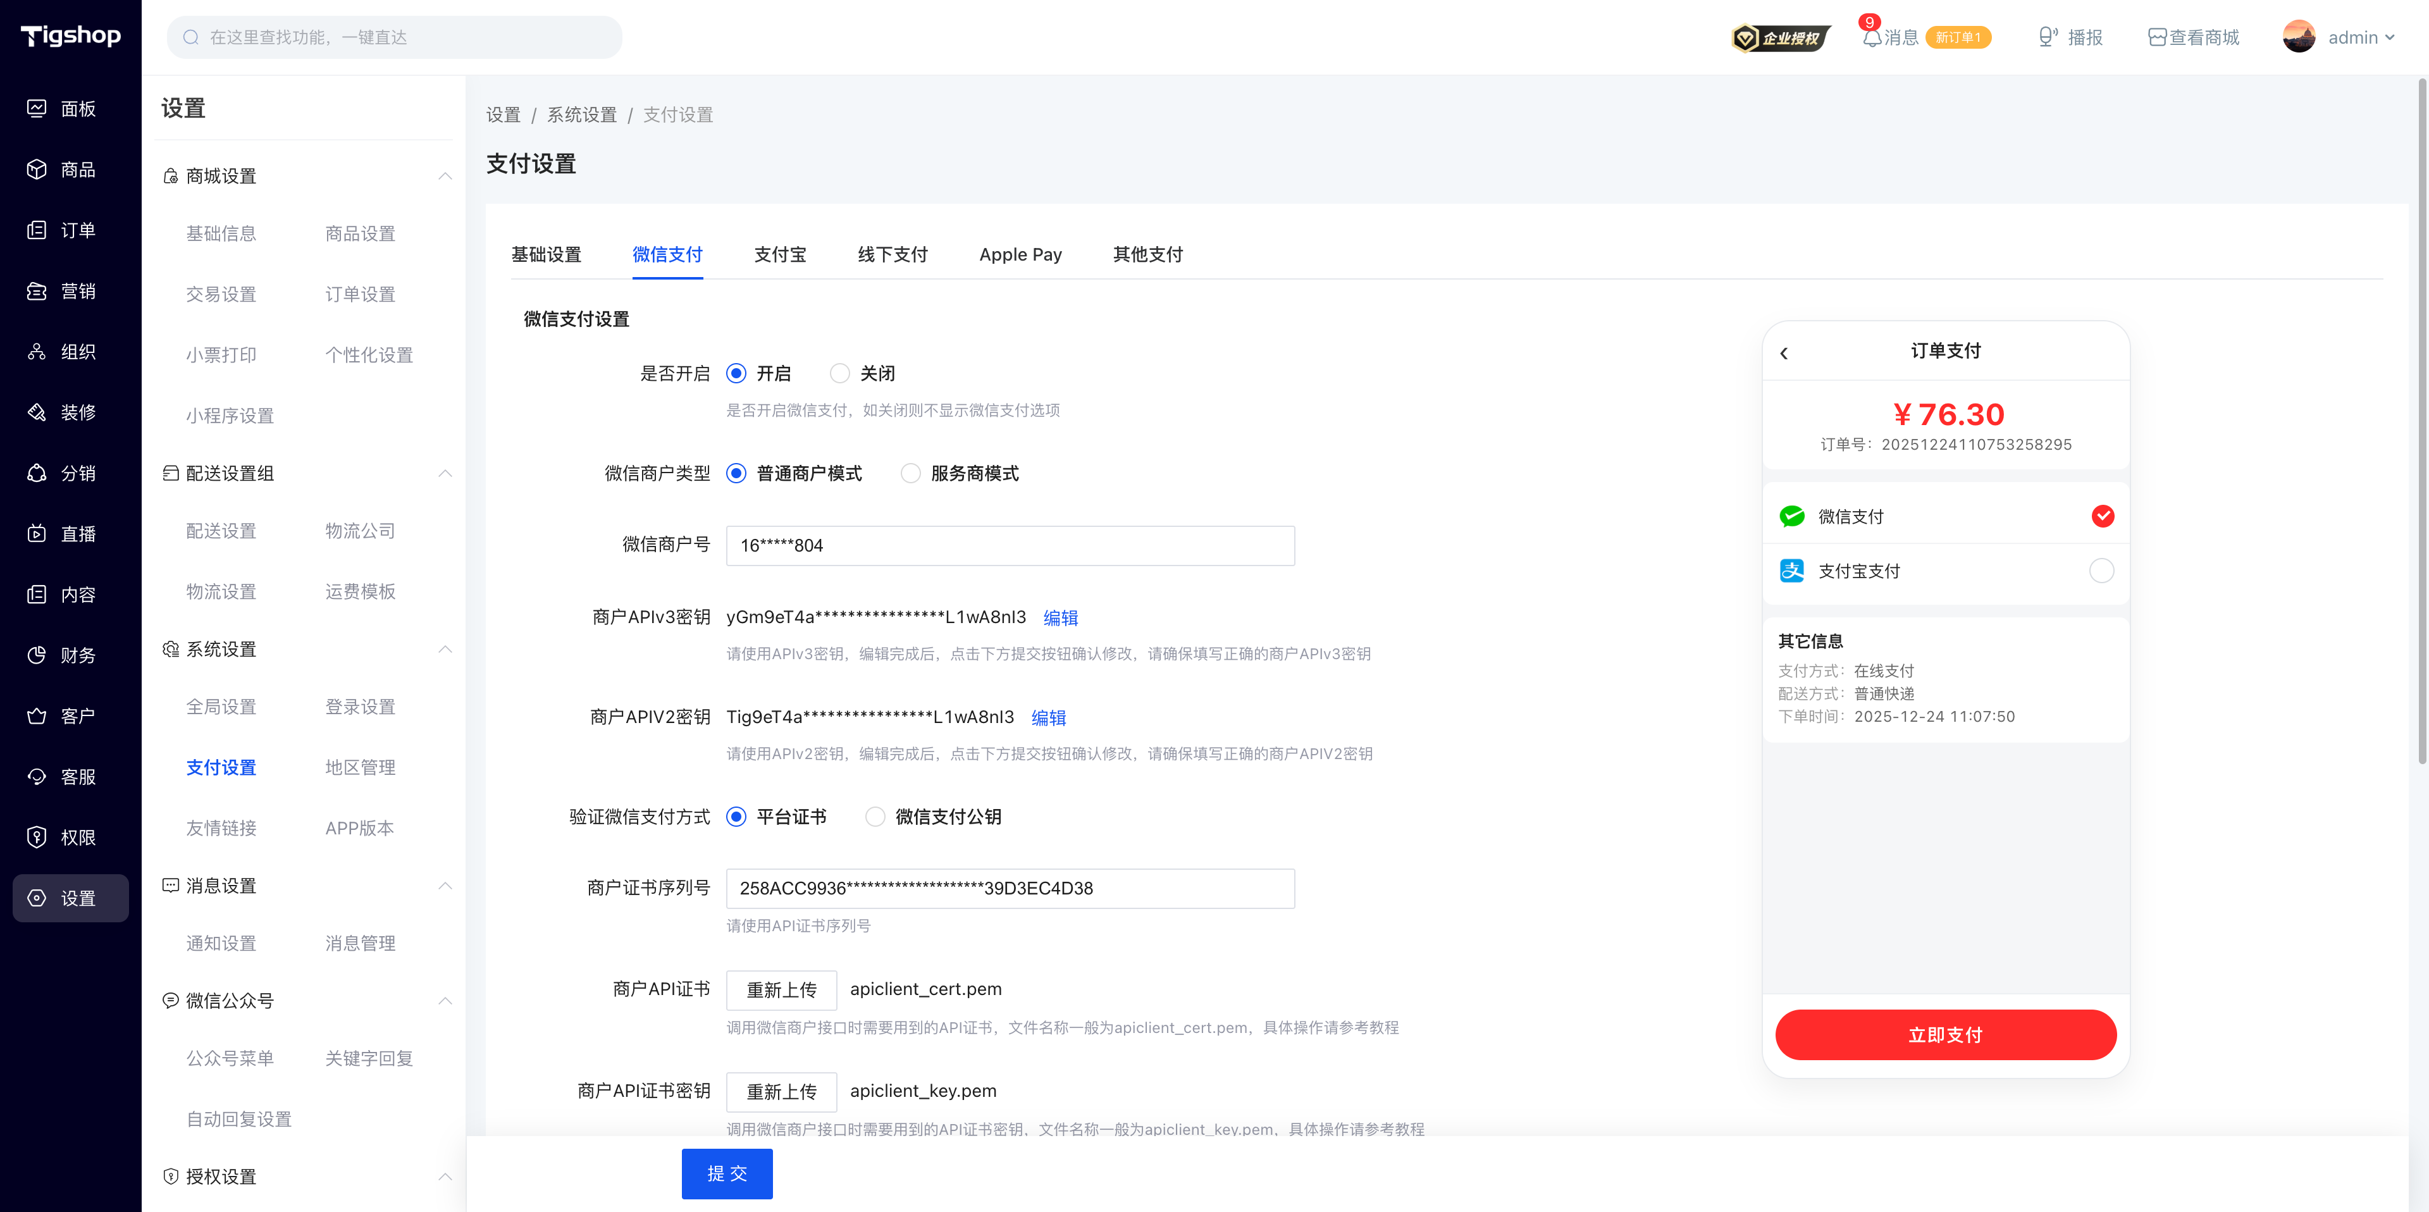2429x1212 pixels.
Task: Open the 分销 distribution sidebar icon
Action: tap(37, 474)
